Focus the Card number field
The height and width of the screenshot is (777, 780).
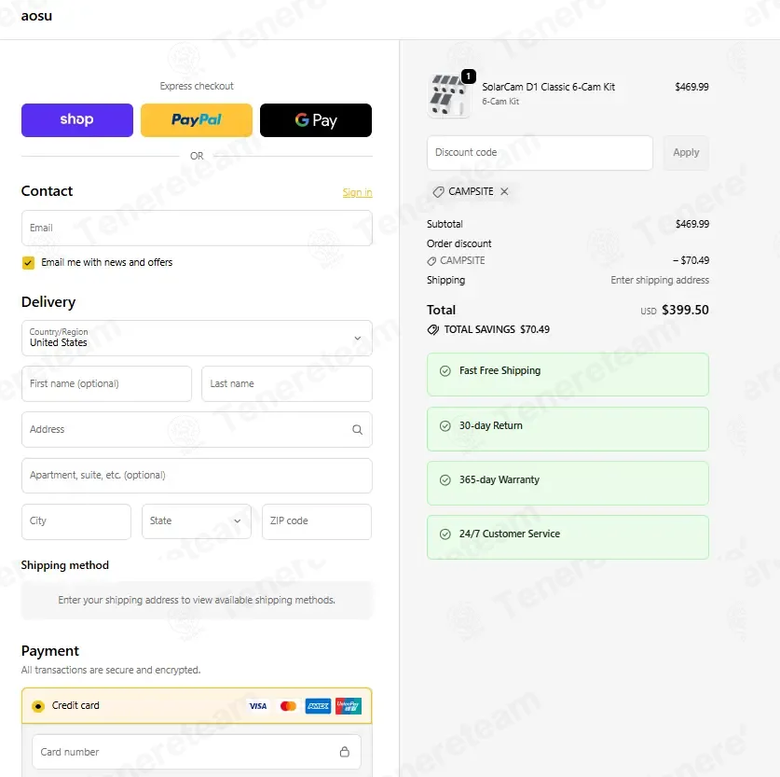[x=197, y=752]
